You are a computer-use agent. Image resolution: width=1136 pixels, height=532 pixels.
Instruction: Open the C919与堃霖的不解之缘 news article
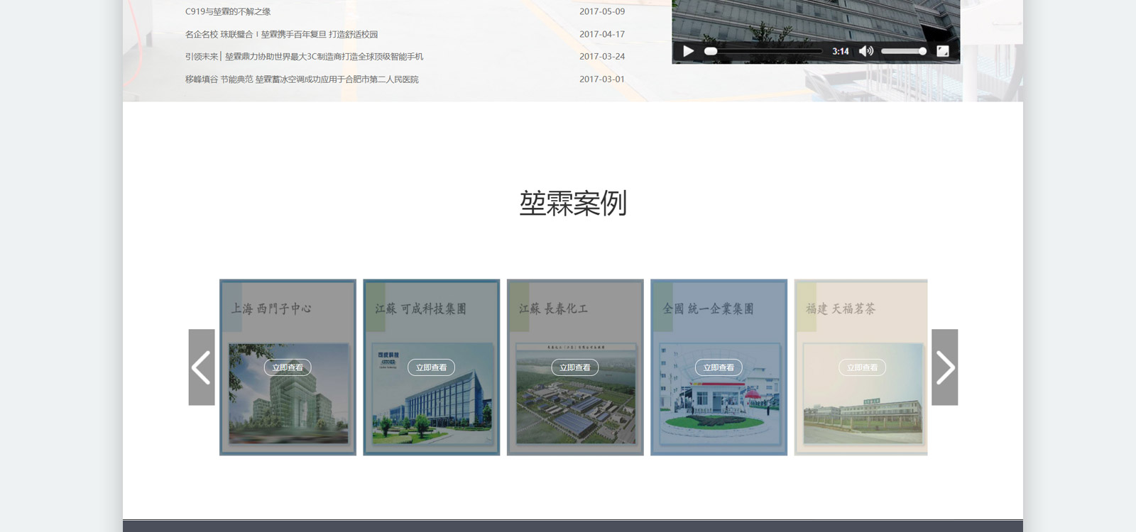228,11
